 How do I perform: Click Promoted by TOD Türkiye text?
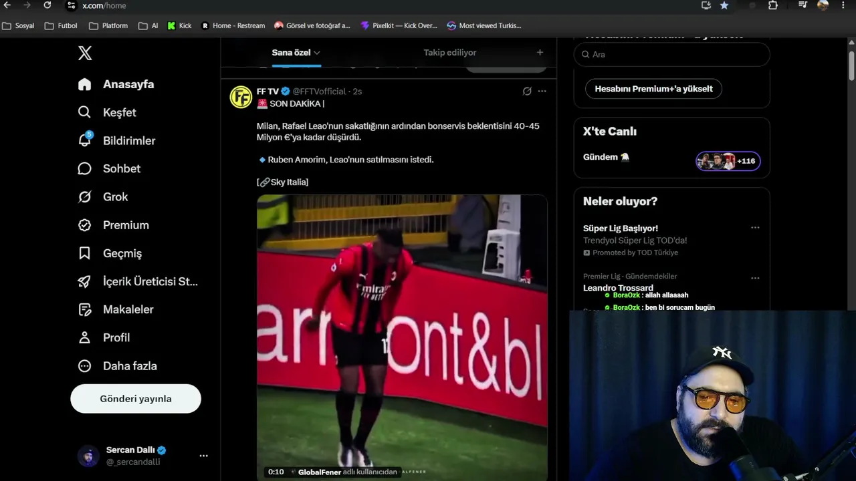click(635, 253)
